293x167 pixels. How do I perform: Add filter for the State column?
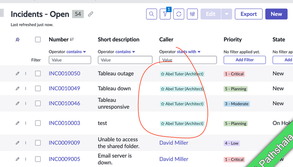pyautogui.click(x=283, y=60)
